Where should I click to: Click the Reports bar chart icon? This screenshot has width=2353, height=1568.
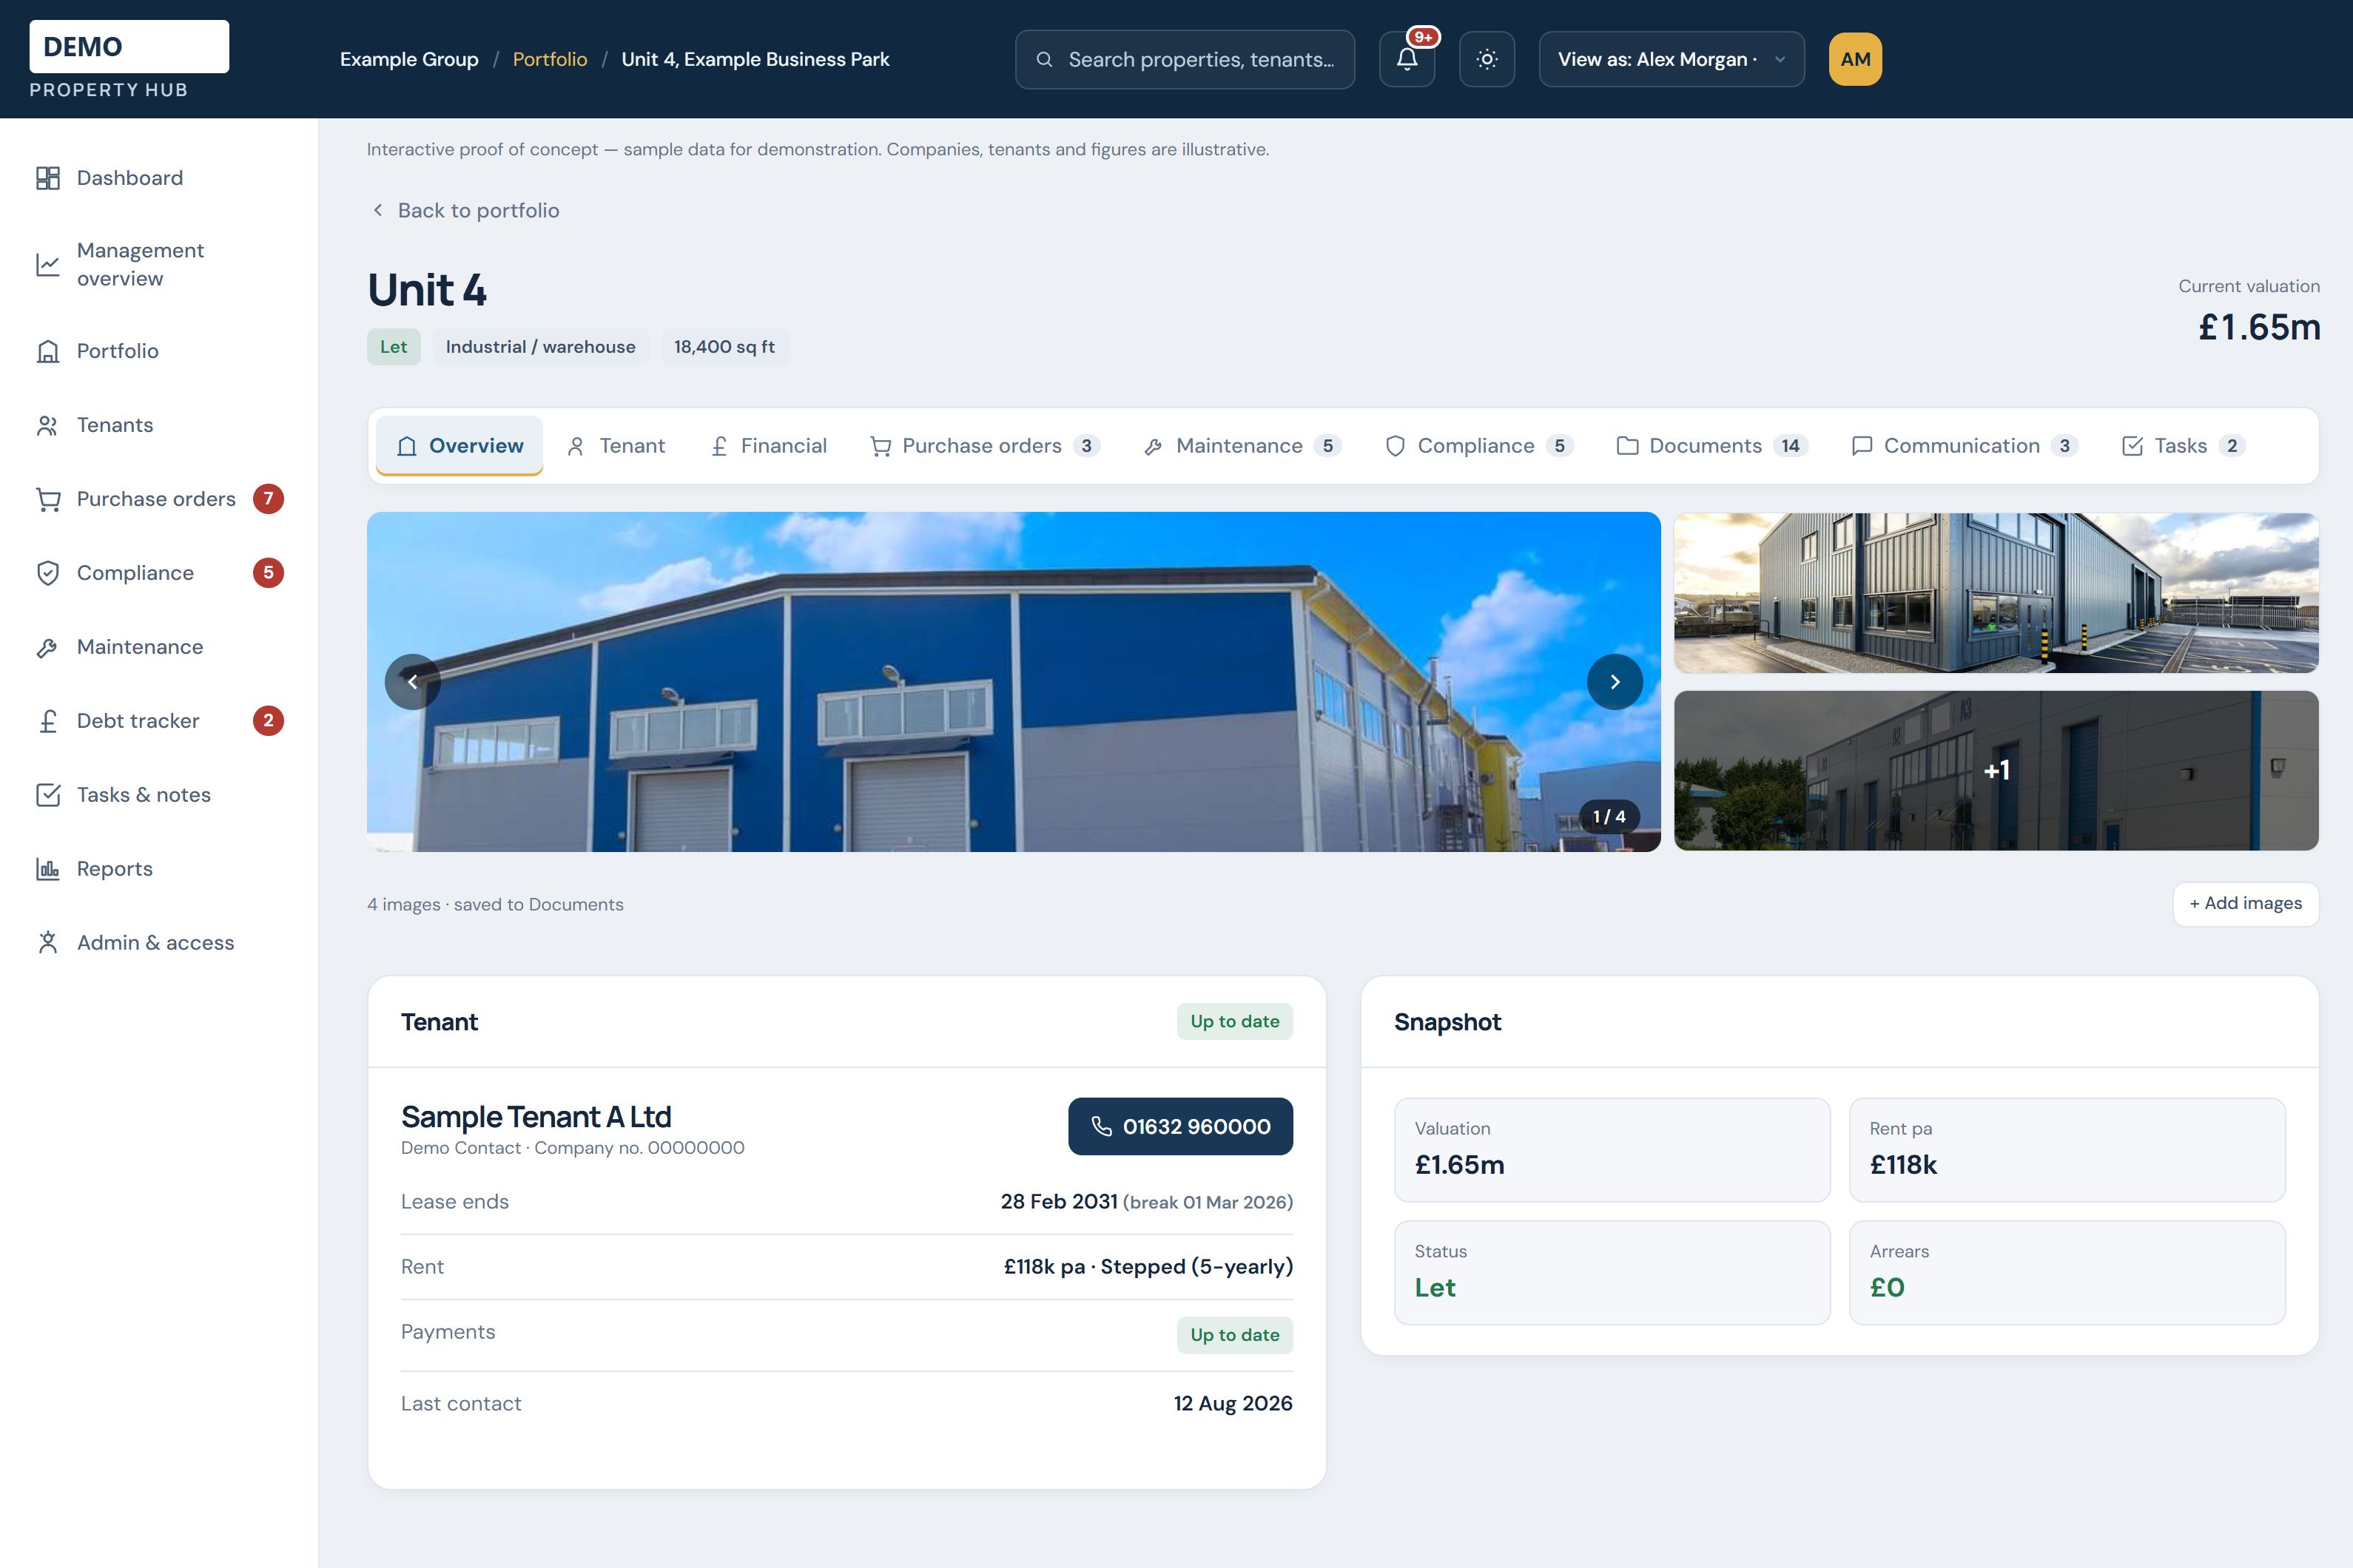coord(48,869)
